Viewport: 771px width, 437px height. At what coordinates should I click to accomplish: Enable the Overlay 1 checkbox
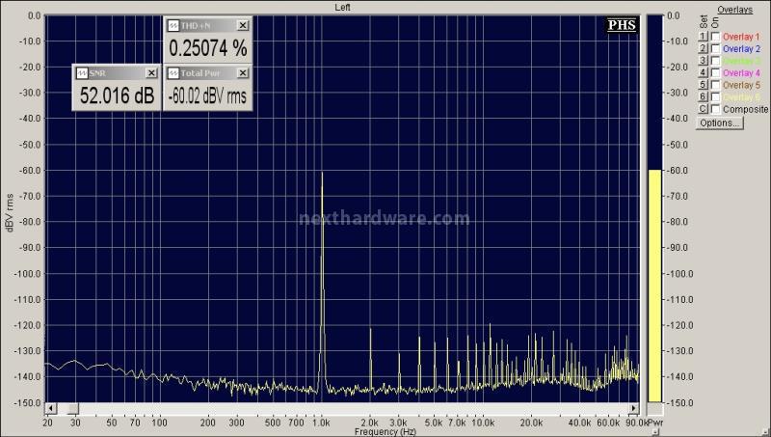715,37
